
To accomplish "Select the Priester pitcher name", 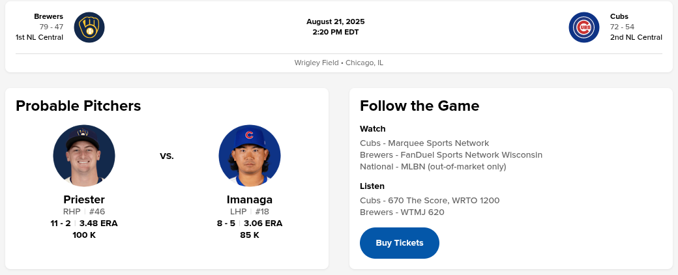I will 84,199.
